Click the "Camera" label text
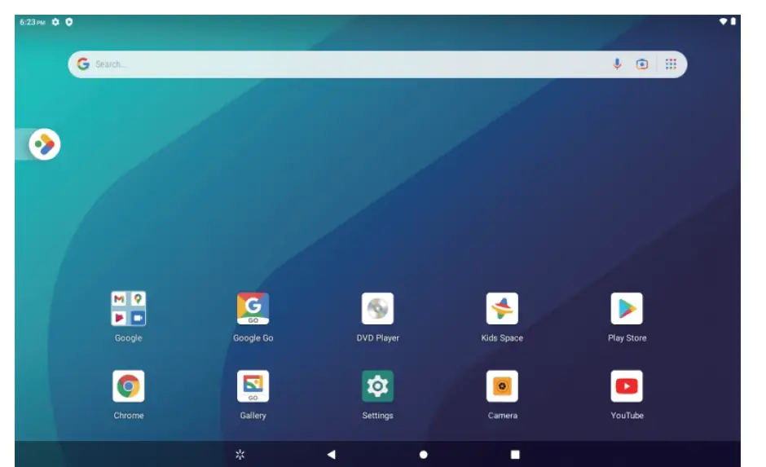 (x=502, y=416)
